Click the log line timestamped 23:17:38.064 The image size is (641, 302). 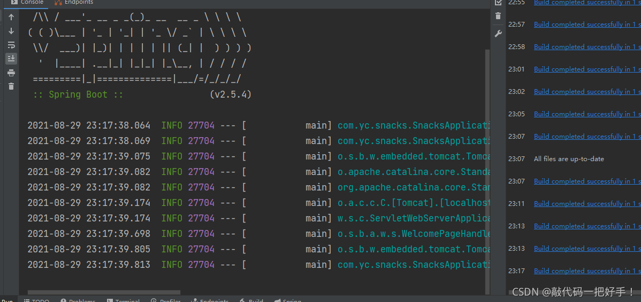point(259,125)
